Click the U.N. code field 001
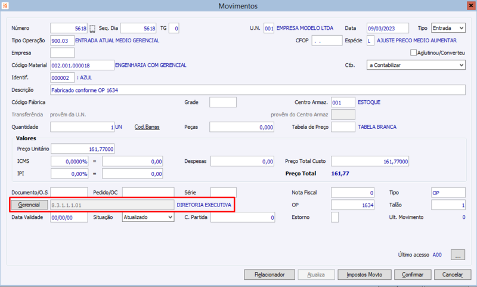The image size is (477, 287). [x=269, y=28]
